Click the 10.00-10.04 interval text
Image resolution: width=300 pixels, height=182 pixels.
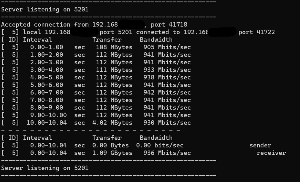[x=47, y=123]
